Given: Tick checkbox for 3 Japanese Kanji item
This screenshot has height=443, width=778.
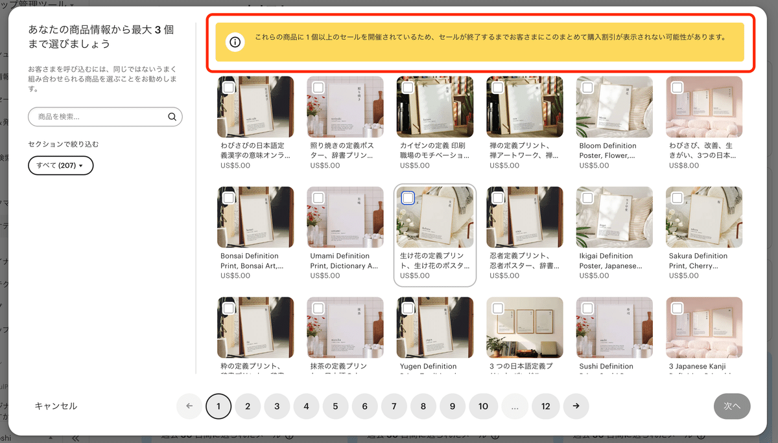Looking at the screenshot, I should (677, 308).
